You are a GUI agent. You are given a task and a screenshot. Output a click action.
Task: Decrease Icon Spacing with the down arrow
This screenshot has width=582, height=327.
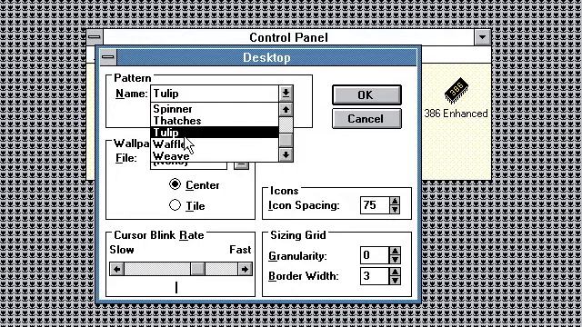395,210
